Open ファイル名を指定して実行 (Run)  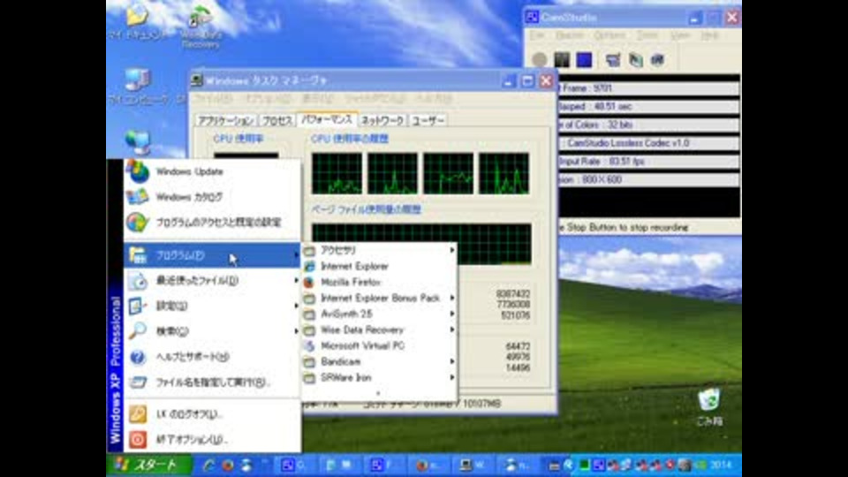(213, 382)
